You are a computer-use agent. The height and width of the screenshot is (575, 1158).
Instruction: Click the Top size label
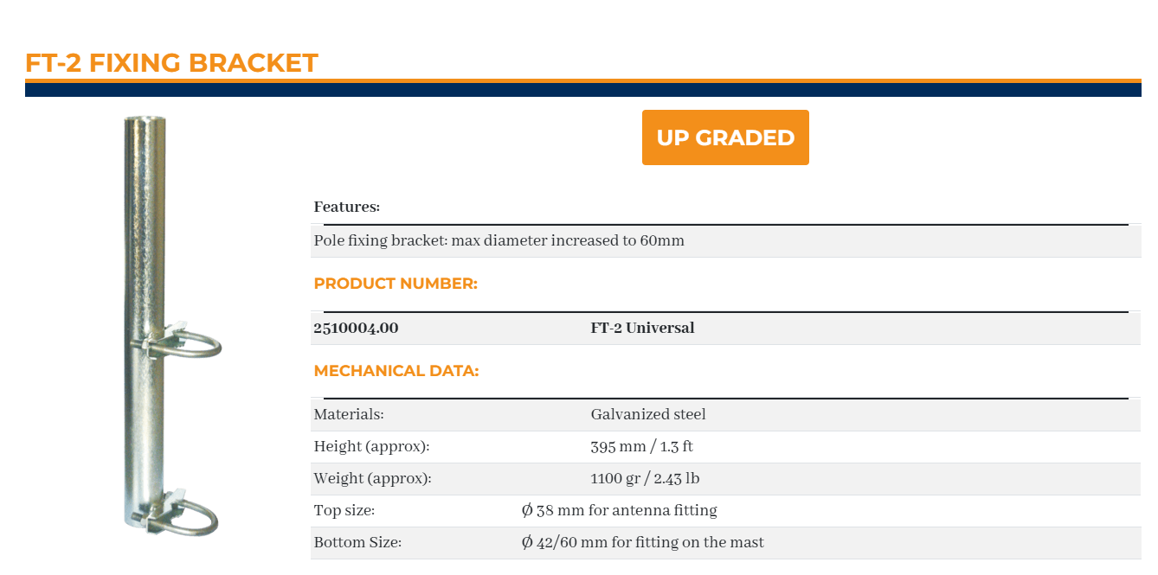[x=344, y=510]
